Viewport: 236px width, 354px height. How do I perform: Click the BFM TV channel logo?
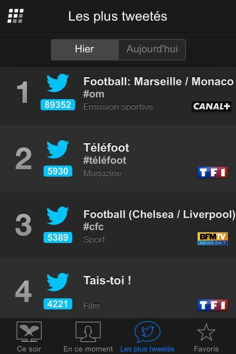[x=212, y=239]
